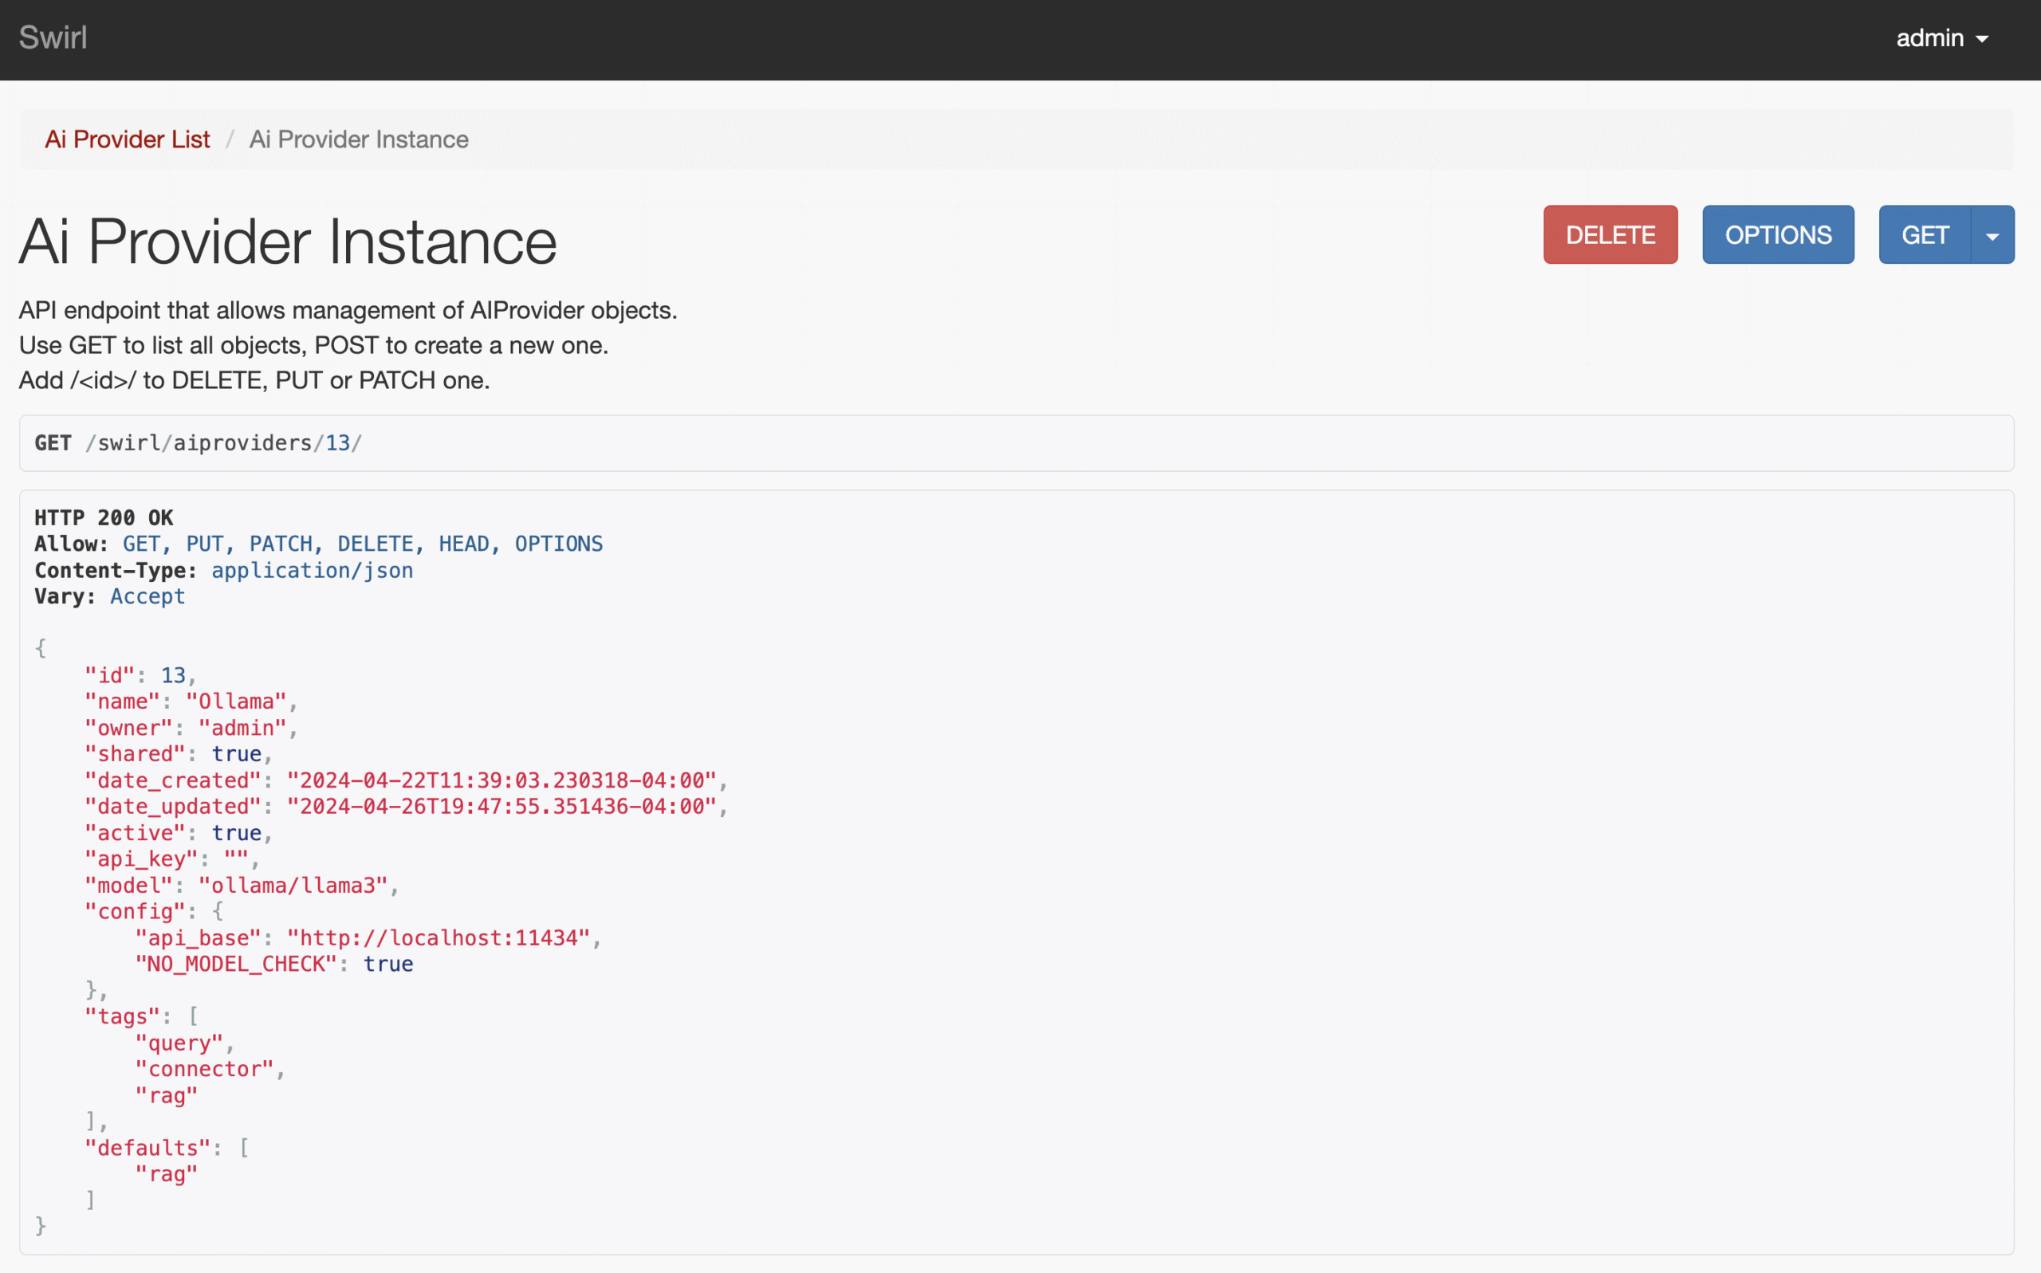The height and width of the screenshot is (1273, 2041).
Task: Click the GET button
Action: pos(1925,235)
